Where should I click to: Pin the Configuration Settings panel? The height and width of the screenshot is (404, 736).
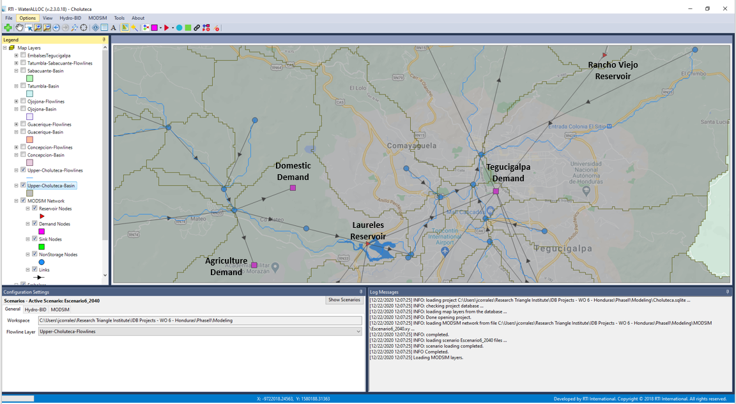(361, 292)
